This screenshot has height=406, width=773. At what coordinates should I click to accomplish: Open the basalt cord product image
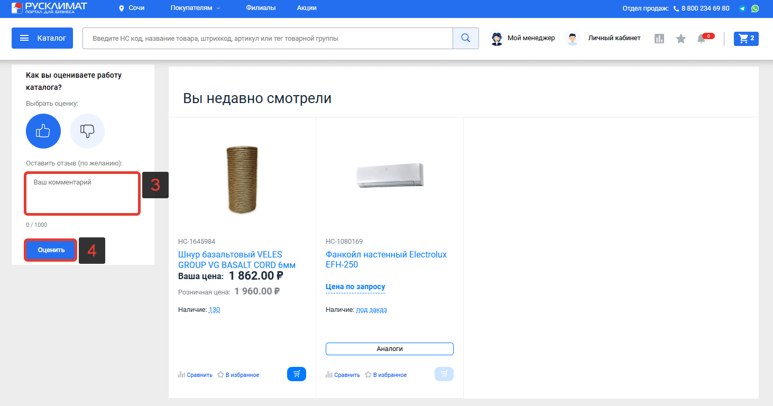click(242, 180)
